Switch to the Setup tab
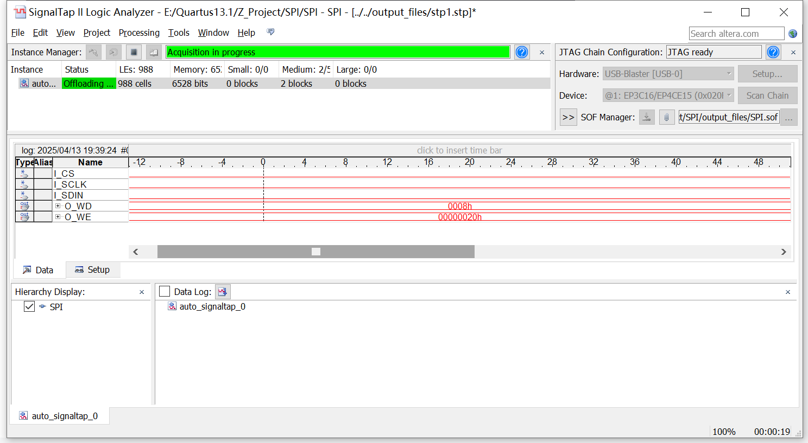The height and width of the screenshot is (443, 808). [x=93, y=269]
